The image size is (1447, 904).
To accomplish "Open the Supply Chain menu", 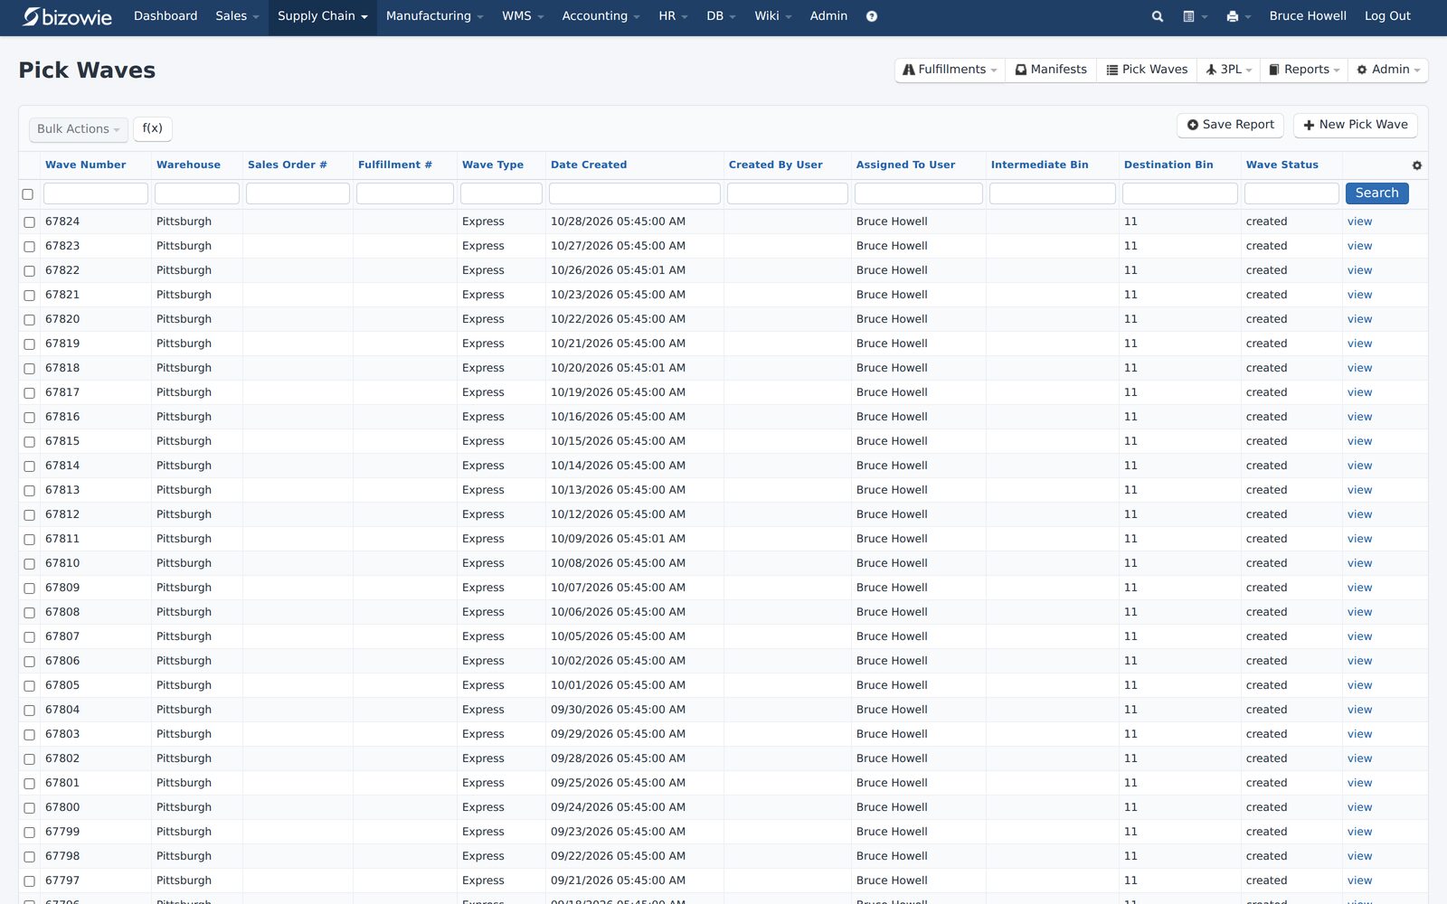I will [322, 16].
